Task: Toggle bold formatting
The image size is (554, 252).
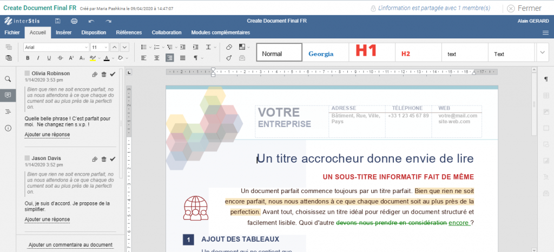Action: [x=28, y=58]
